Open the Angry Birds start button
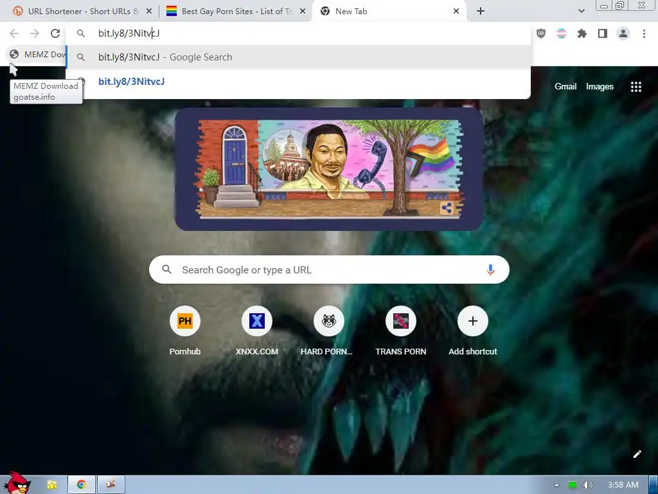The height and width of the screenshot is (494, 658). pyautogui.click(x=17, y=483)
